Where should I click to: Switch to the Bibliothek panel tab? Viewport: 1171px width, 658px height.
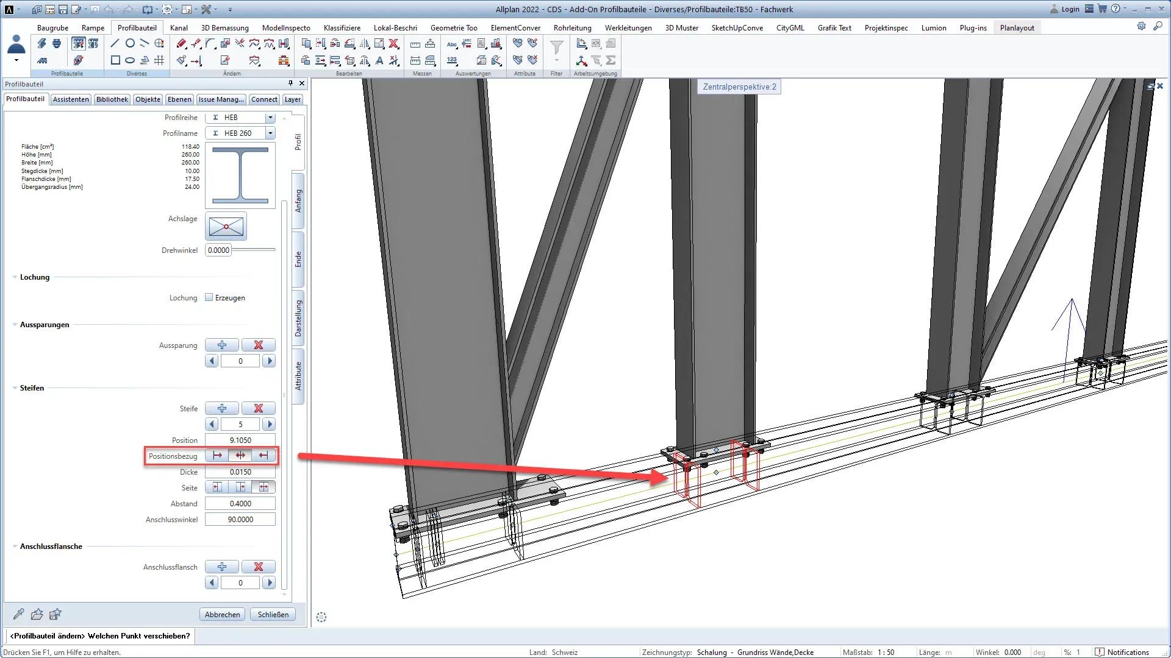pos(112,99)
